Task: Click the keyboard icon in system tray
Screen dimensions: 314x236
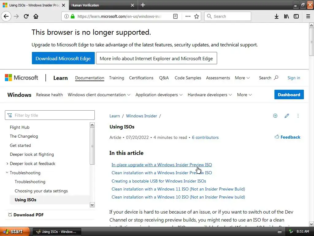Action: pos(280,232)
